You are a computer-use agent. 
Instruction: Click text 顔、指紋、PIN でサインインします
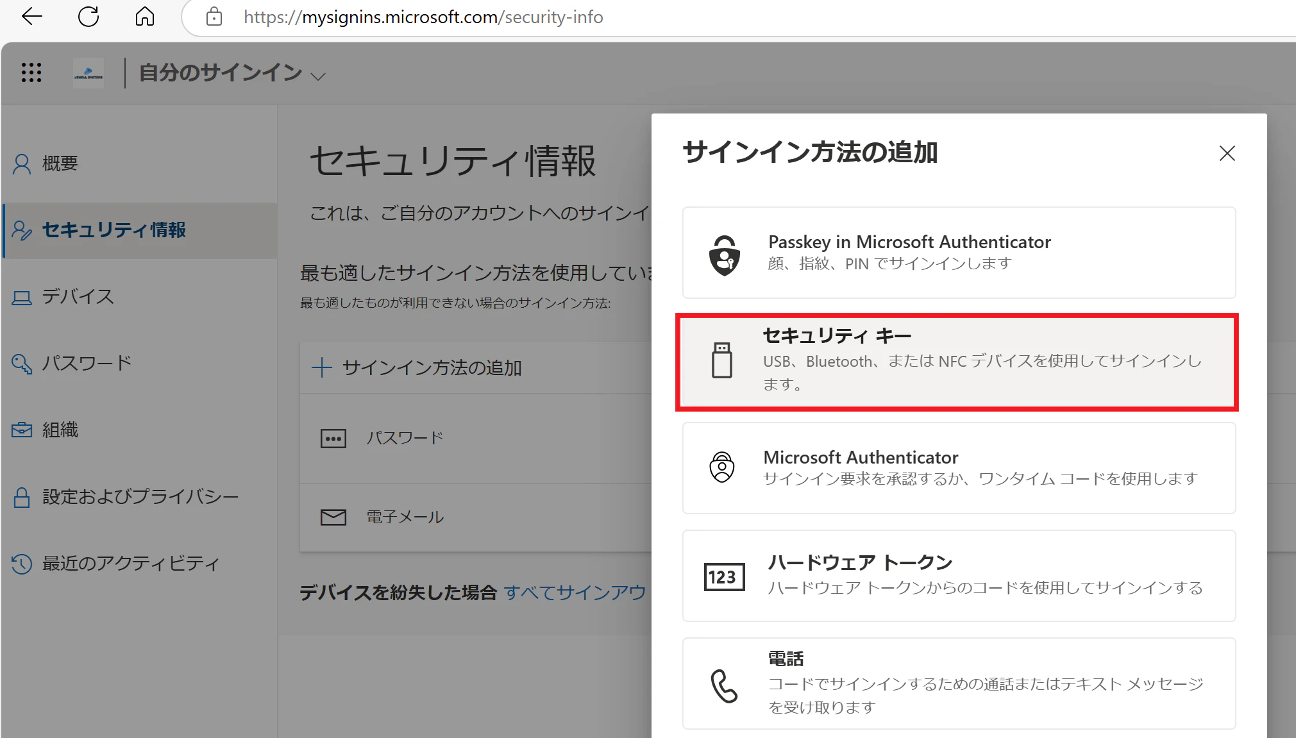890,264
